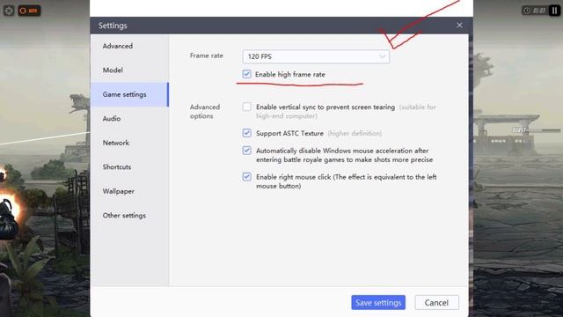Close the Settings dialog with X

[x=459, y=26]
